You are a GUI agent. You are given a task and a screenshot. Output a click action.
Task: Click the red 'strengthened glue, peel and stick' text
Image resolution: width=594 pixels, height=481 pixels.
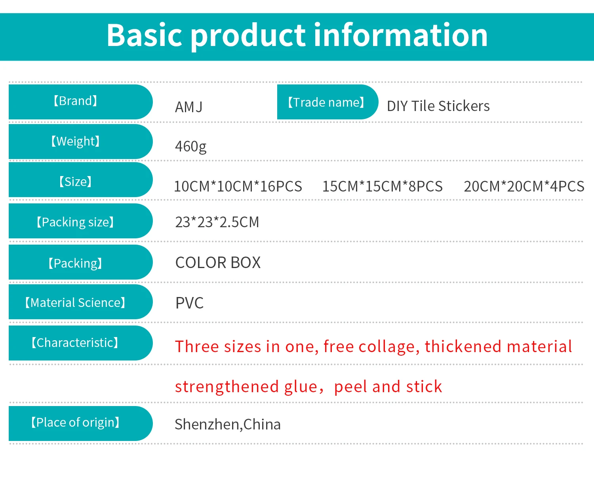(308, 387)
